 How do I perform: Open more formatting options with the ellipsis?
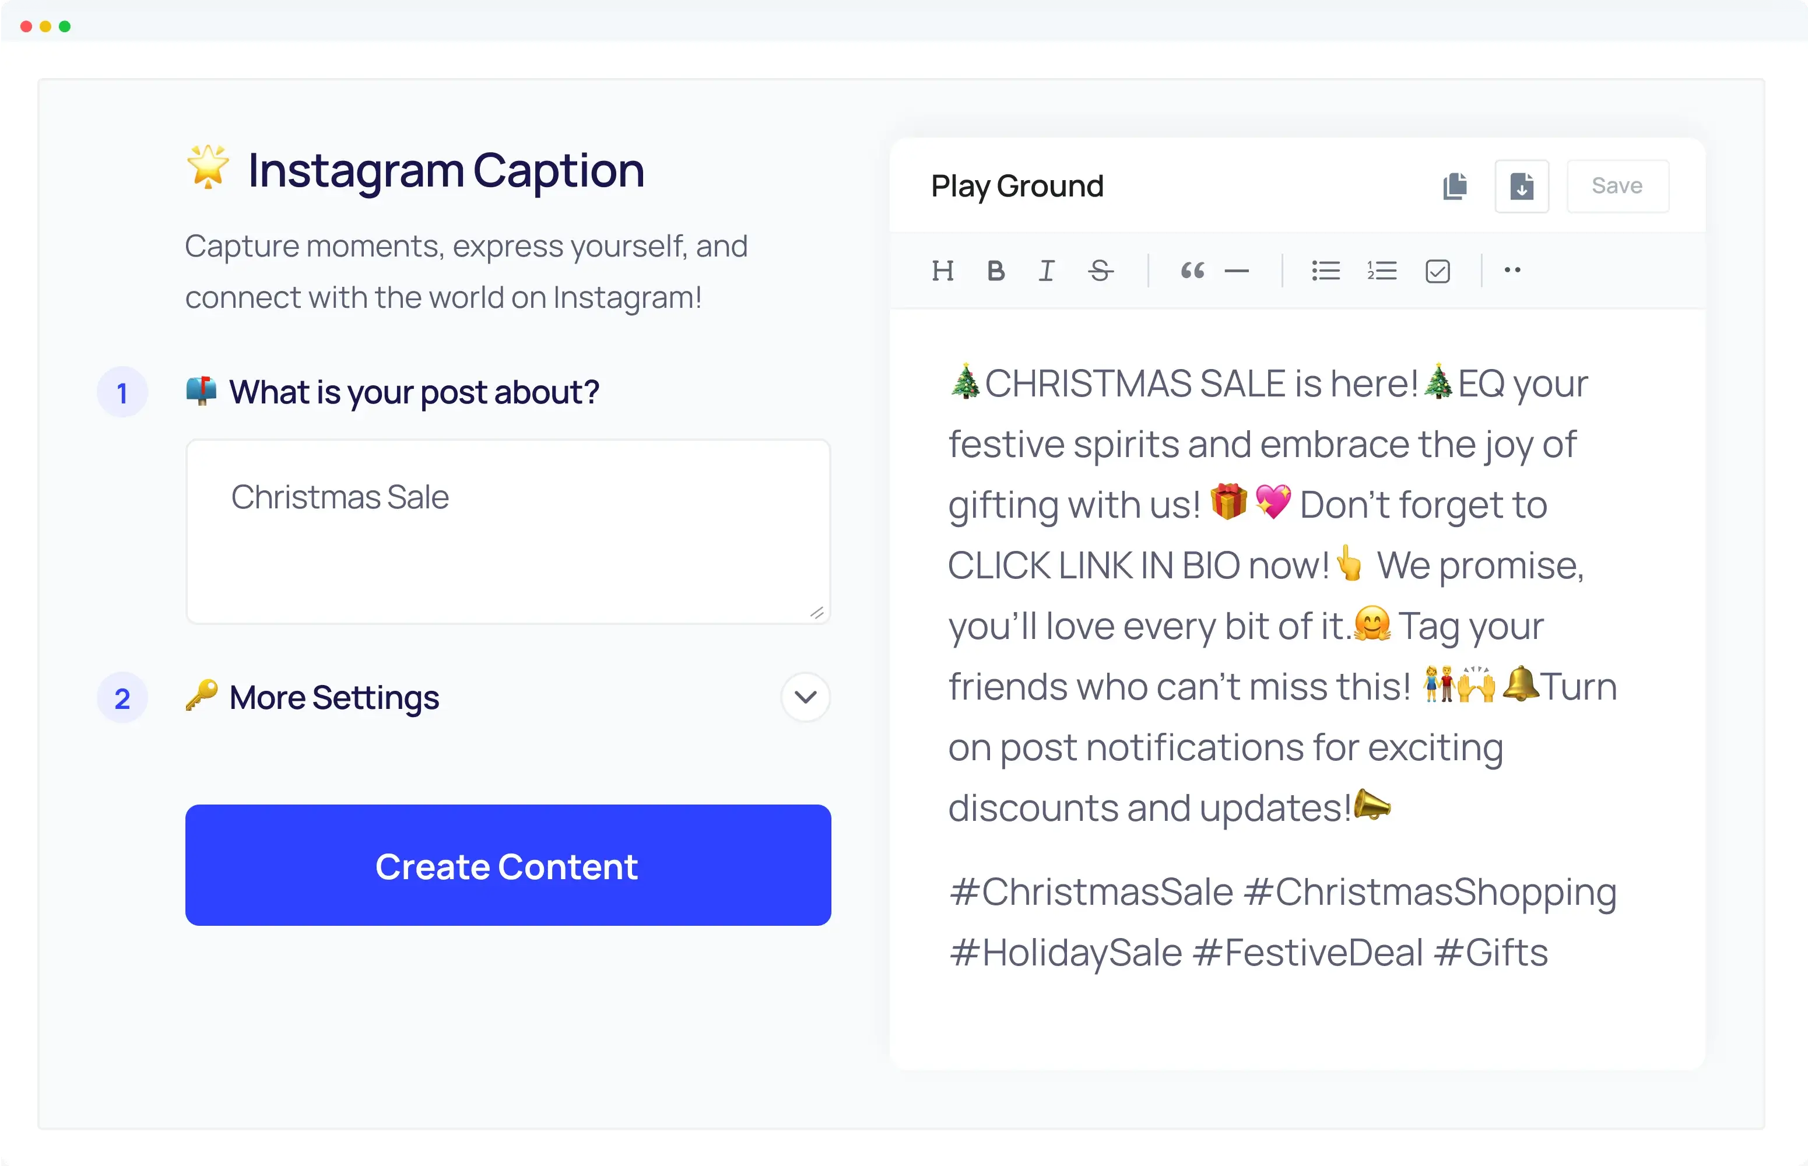click(1512, 271)
